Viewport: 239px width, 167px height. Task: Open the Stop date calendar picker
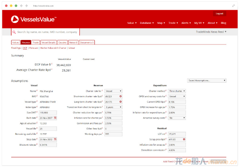[x=55, y=139]
